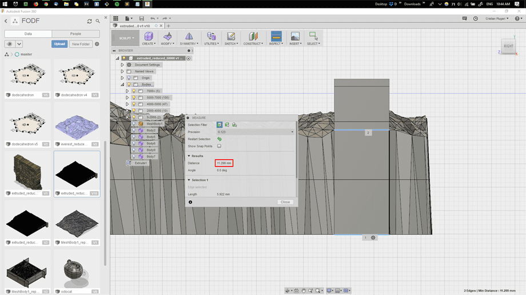Open the Modify tool icon
Screen dimensions: 526x295
click(168, 38)
